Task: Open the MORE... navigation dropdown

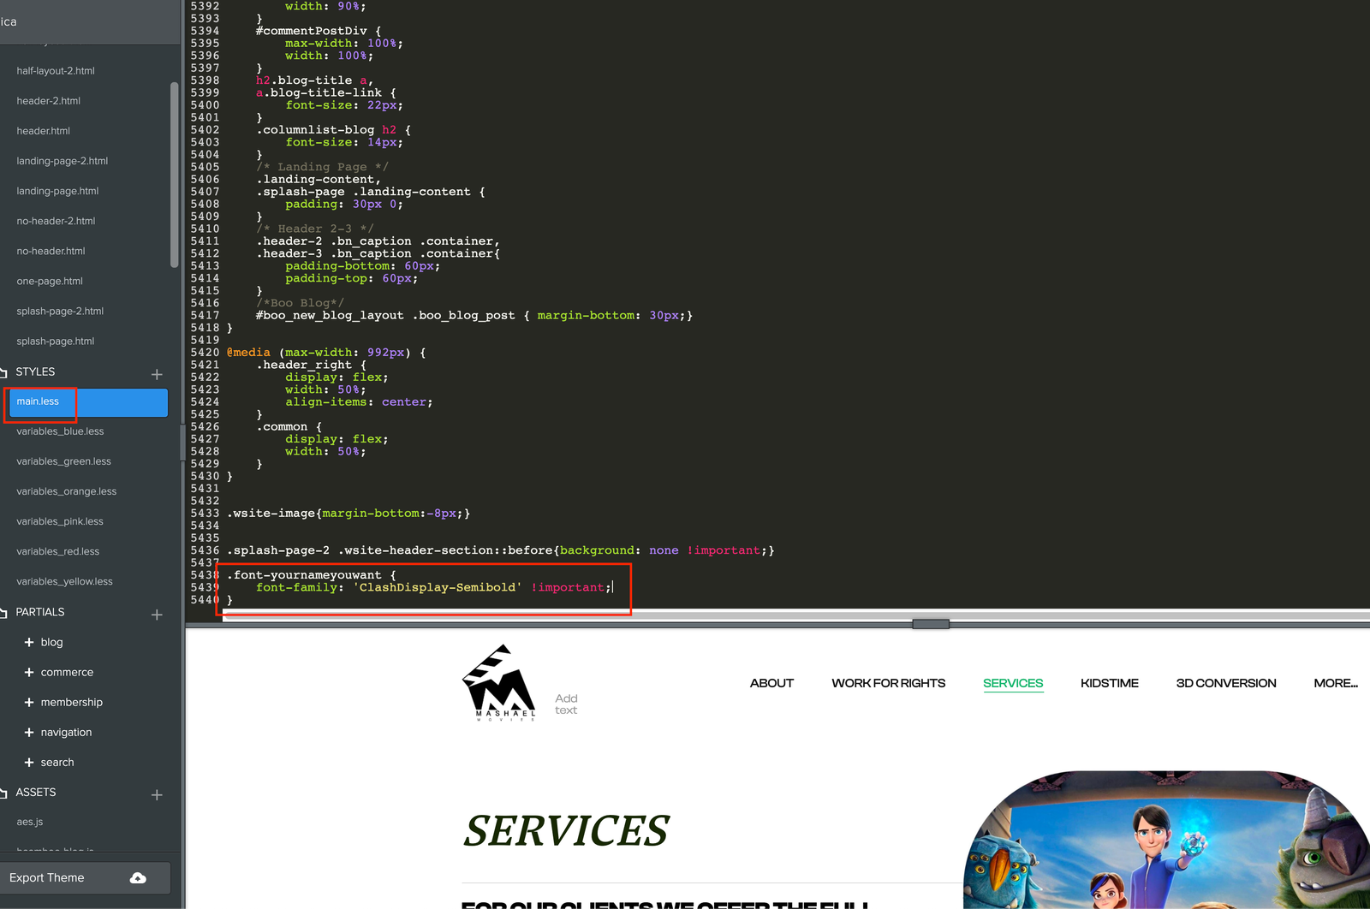Action: point(1335,682)
